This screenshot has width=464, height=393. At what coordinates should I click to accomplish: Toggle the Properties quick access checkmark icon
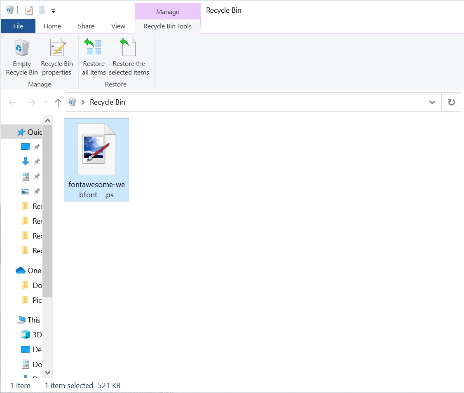pos(29,10)
